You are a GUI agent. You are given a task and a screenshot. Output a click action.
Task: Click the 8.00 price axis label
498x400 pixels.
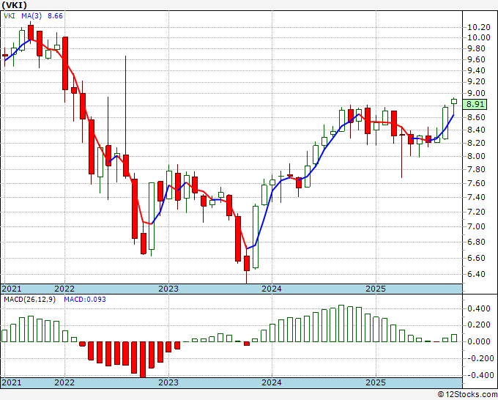point(476,156)
